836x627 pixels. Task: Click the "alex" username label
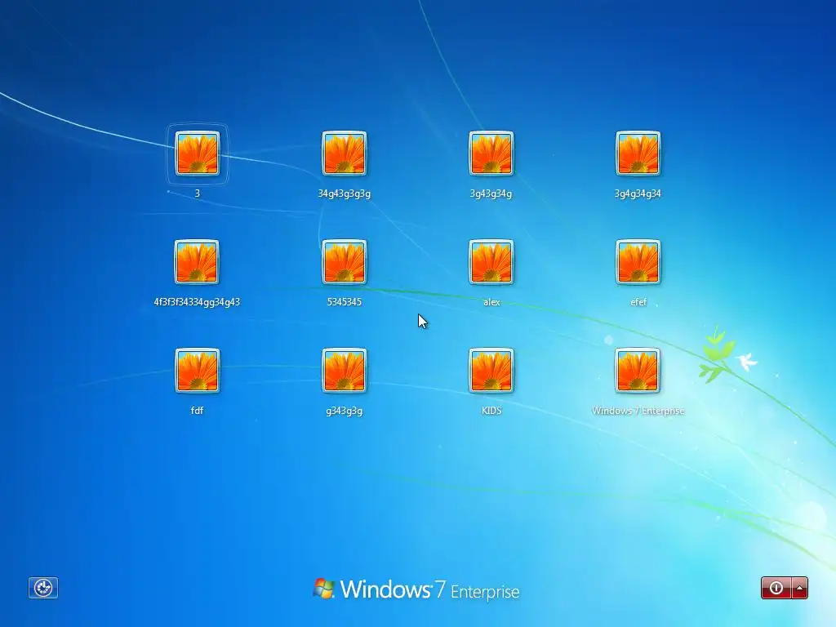491,302
